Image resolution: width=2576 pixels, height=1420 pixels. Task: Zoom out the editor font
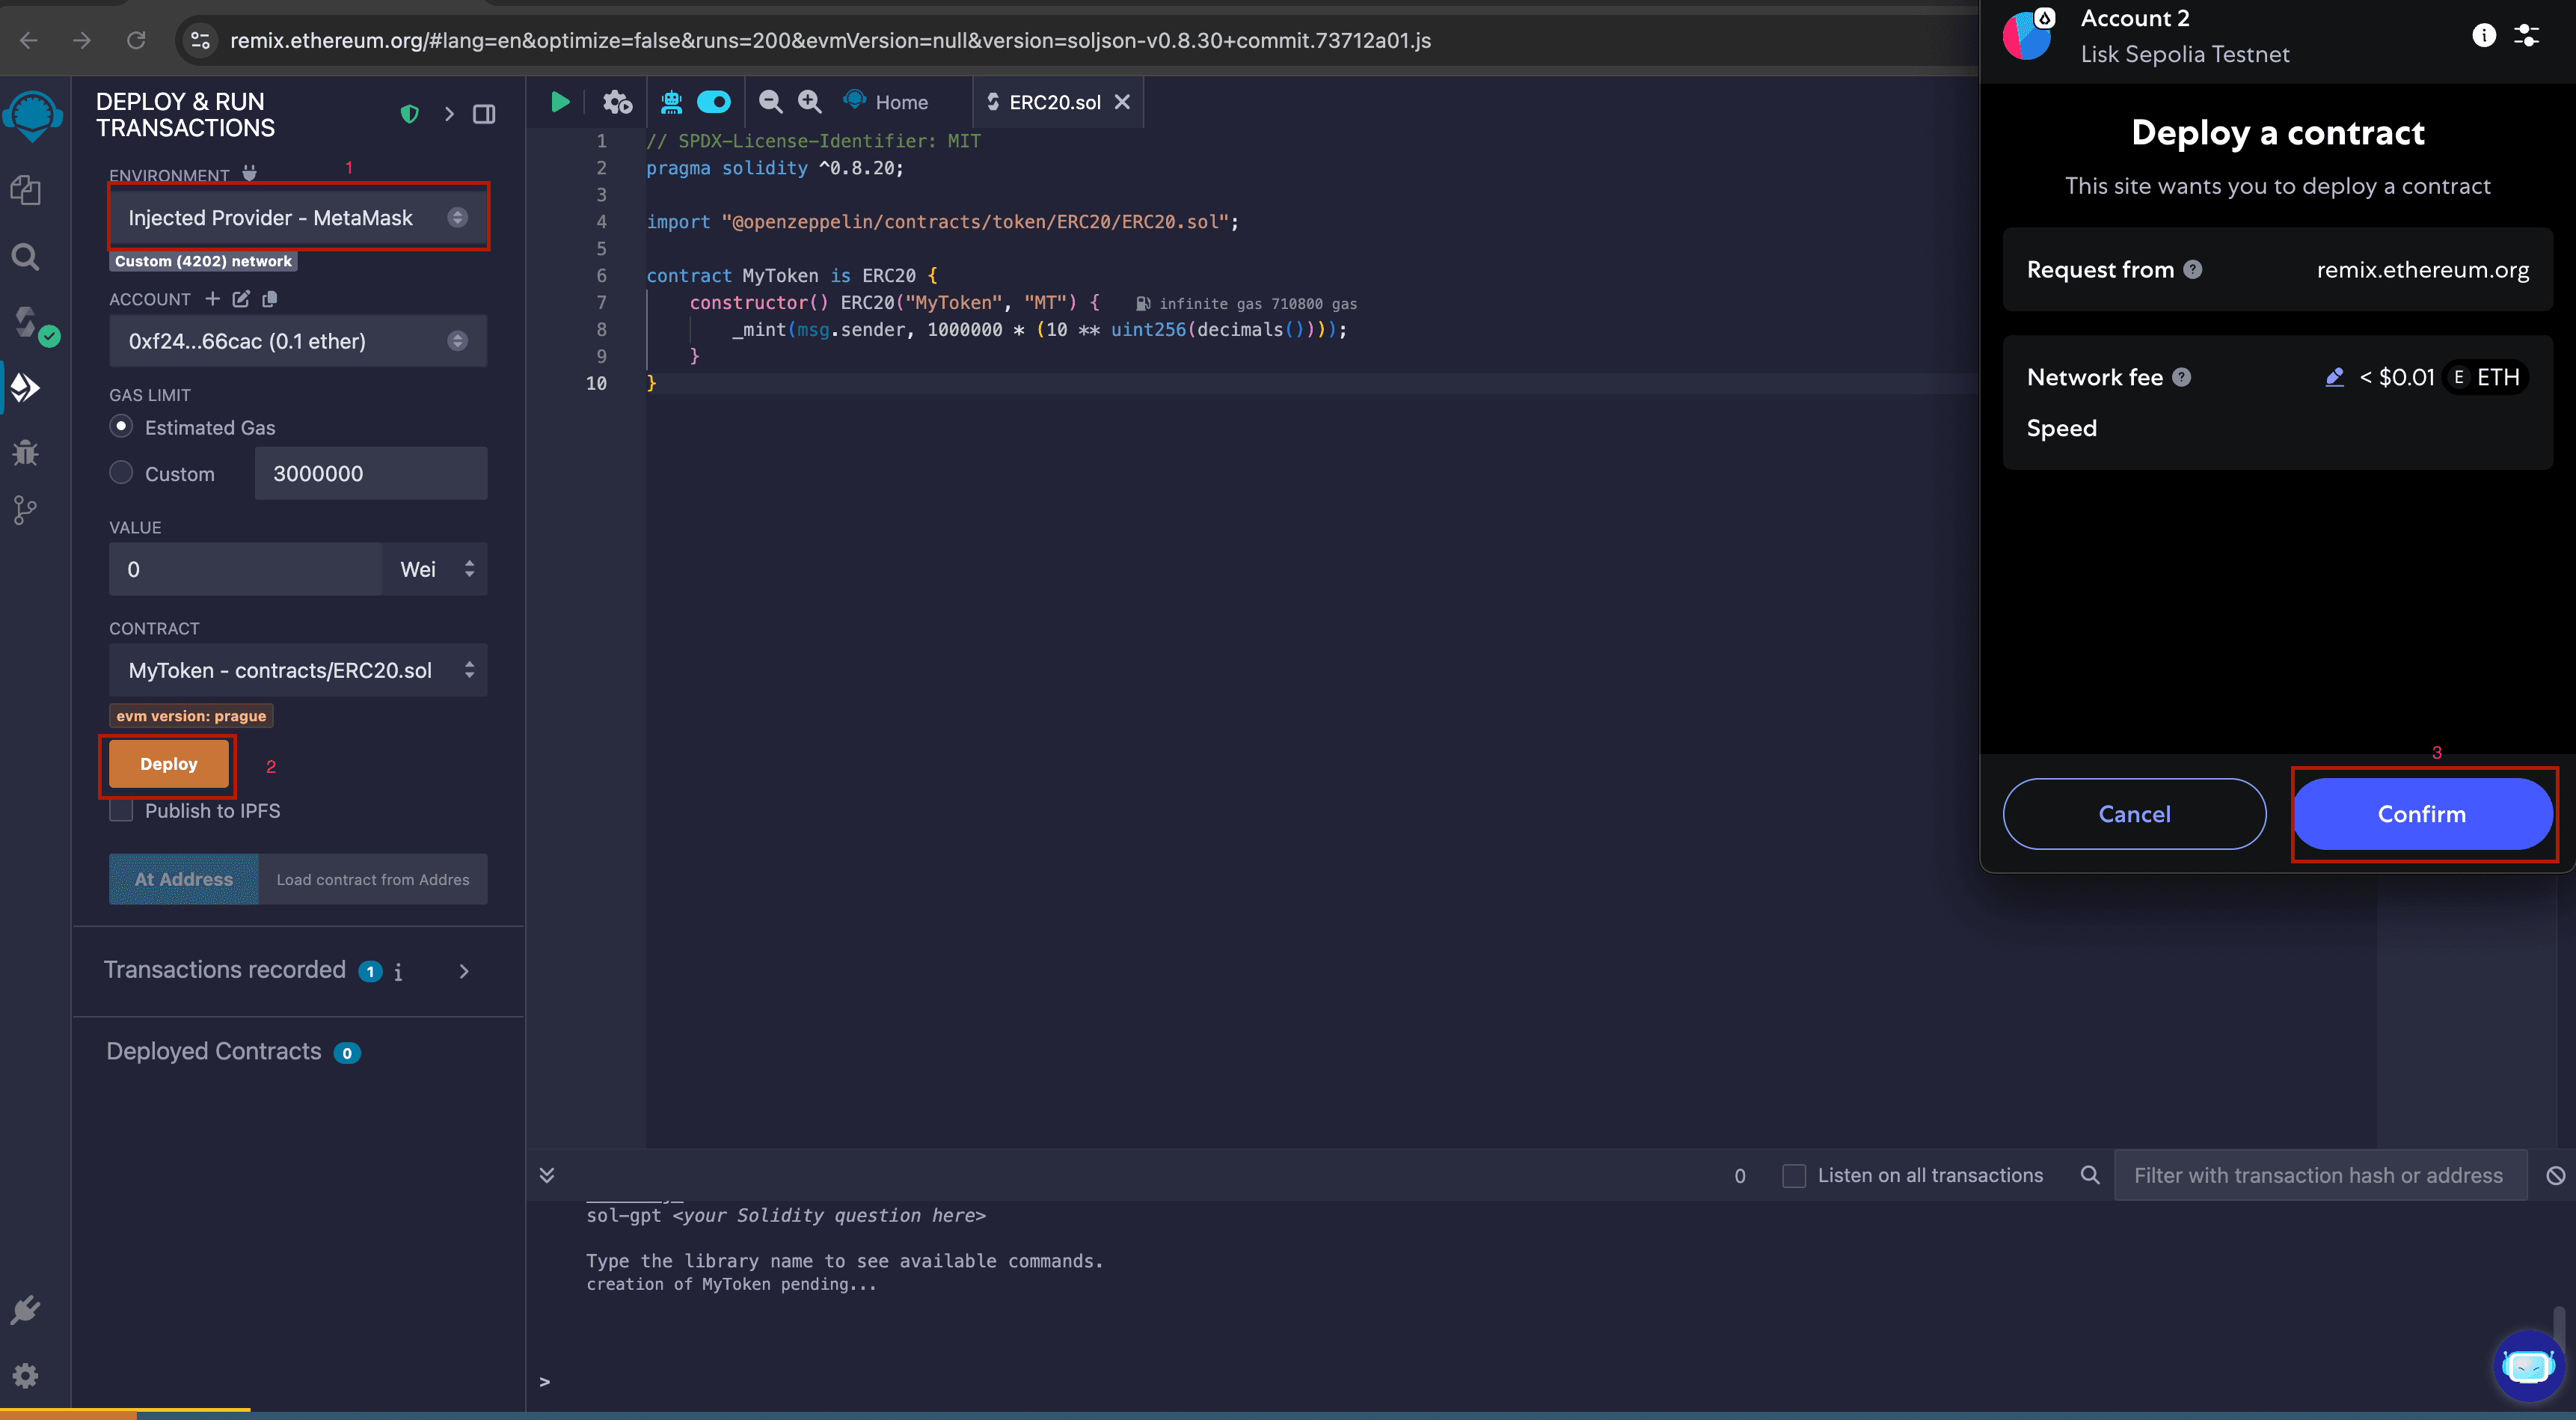770,102
